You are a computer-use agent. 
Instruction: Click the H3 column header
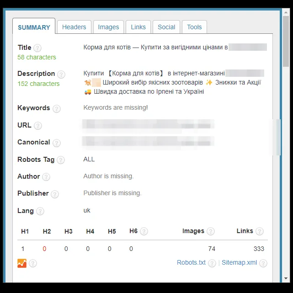[69, 231]
